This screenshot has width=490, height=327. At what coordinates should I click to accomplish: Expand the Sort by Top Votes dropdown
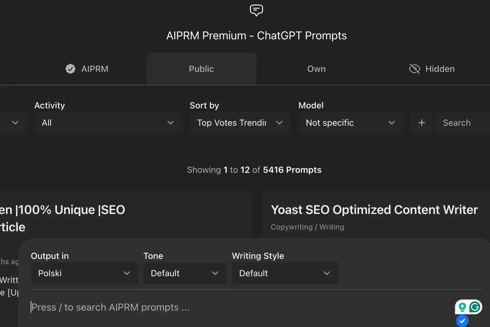coord(240,123)
